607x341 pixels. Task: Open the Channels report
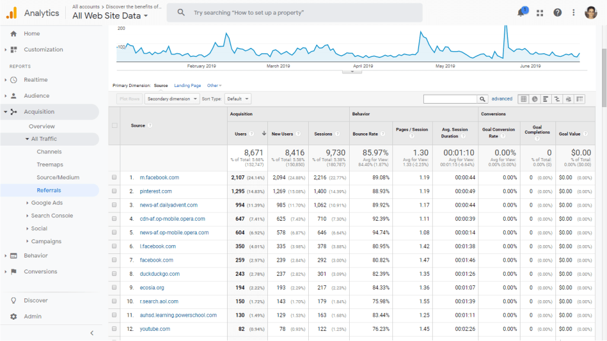tap(49, 152)
